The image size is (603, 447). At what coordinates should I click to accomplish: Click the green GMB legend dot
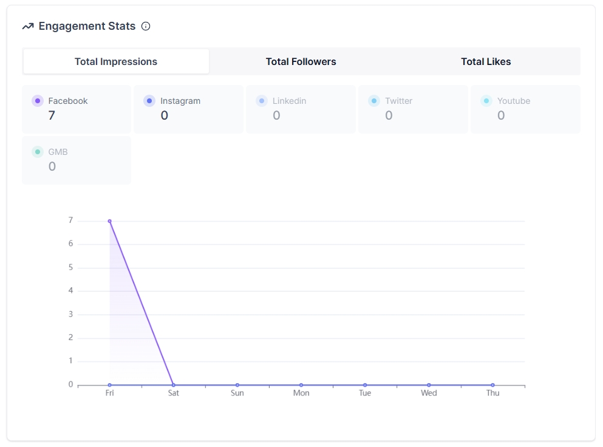(x=38, y=152)
